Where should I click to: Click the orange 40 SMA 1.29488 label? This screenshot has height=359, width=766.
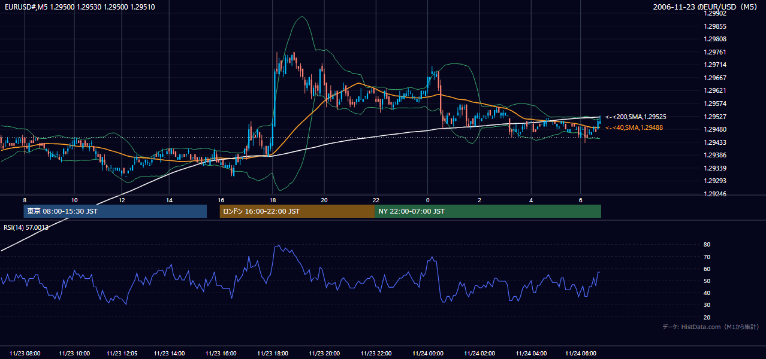pyautogui.click(x=634, y=128)
